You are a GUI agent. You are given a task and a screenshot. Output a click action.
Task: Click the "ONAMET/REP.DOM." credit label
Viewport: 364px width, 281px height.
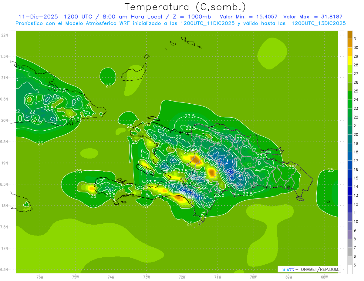pos(320,269)
